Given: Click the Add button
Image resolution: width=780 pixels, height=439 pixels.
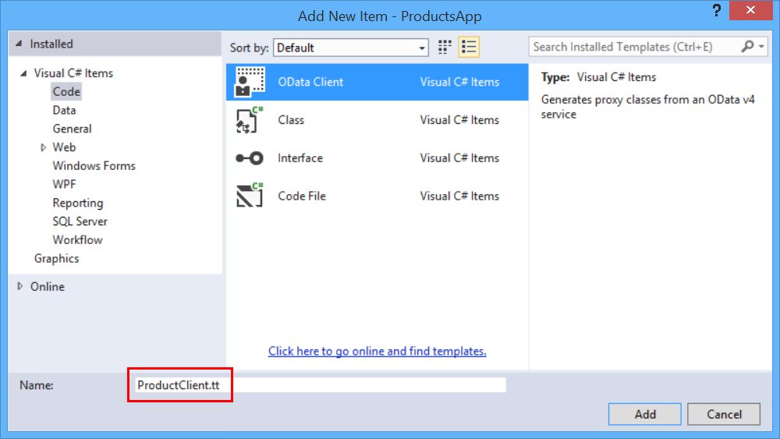Looking at the screenshot, I should click(645, 414).
